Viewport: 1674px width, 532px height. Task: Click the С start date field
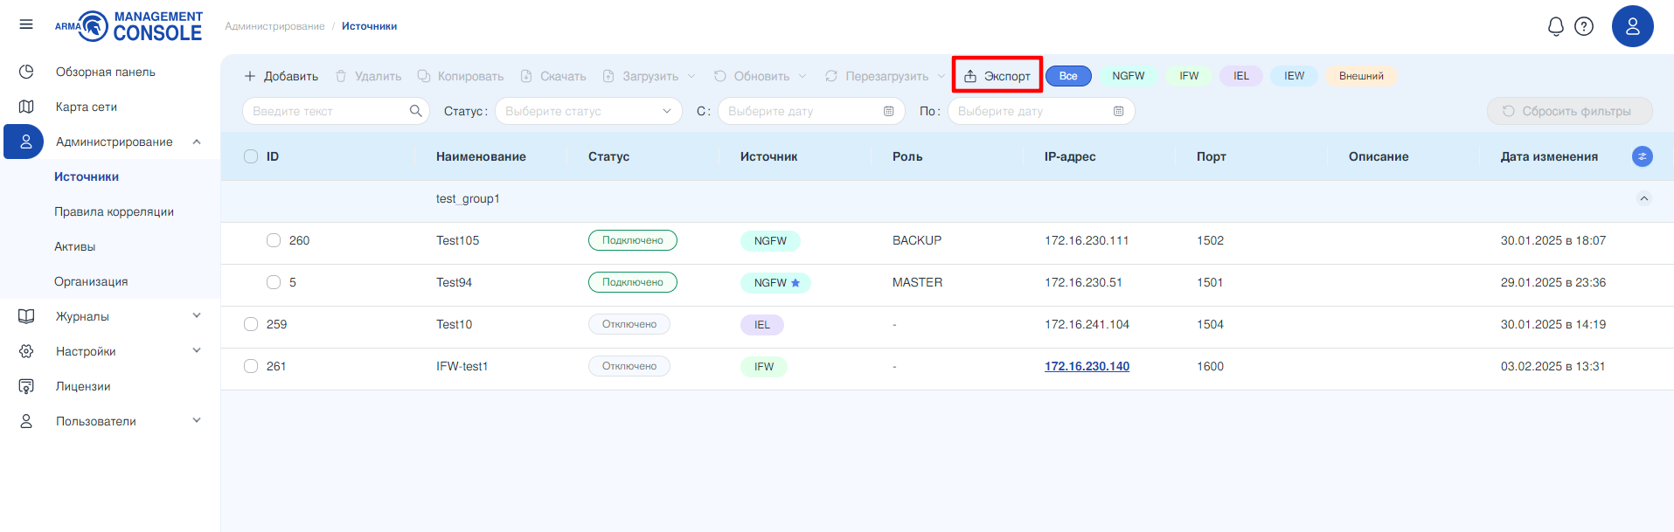click(811, 111)
